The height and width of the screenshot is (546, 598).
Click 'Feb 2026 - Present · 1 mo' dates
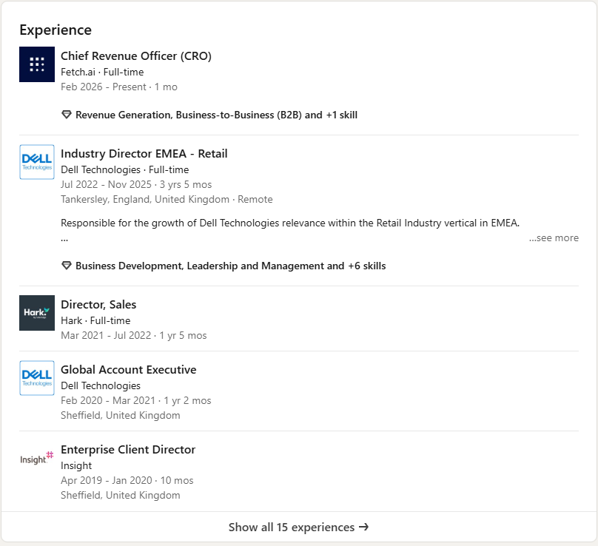(119, 87)
